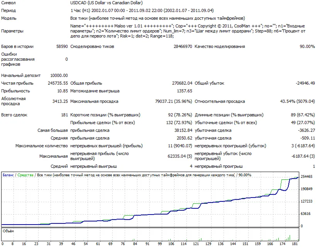Click total trades count 181
The width and height of the screenshot is (317, 247).
coord(64,115)
